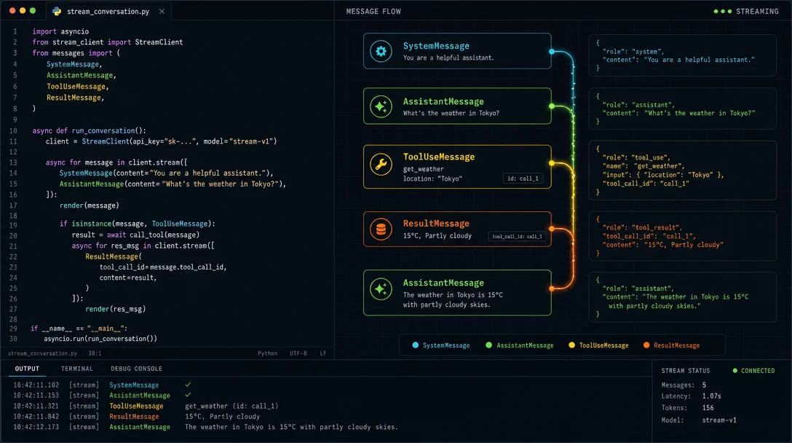Click line number 19 in the gutter
792x443 pixels.
tap(13, 226)
